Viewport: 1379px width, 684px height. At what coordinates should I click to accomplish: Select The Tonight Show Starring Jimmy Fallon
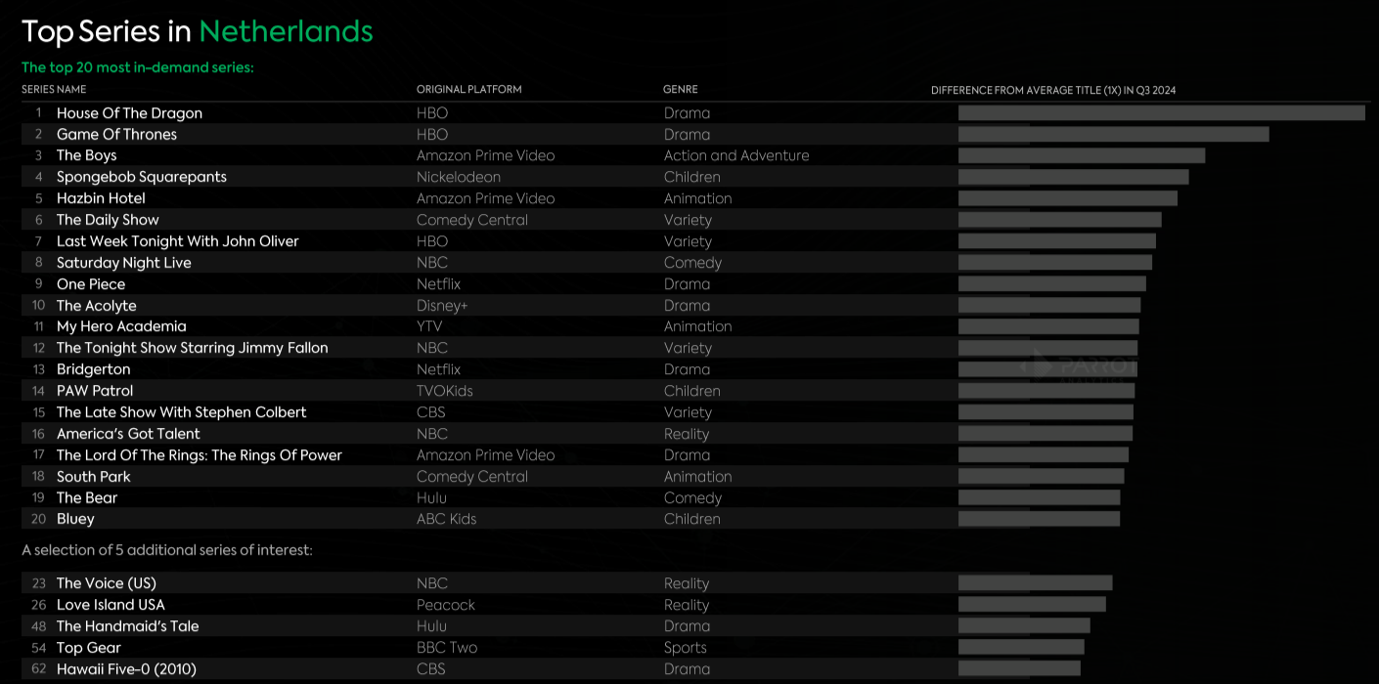point(193,348)
